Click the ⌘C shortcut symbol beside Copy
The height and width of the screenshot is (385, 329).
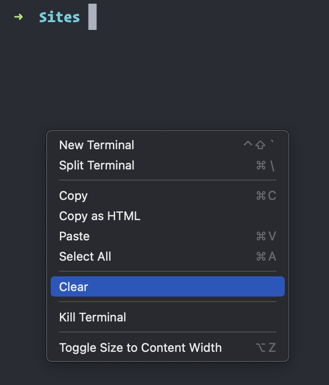[266, 196]
